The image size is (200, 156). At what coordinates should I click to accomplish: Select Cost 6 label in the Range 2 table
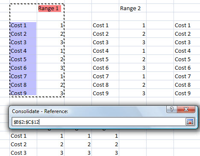[x=100, y=68]
